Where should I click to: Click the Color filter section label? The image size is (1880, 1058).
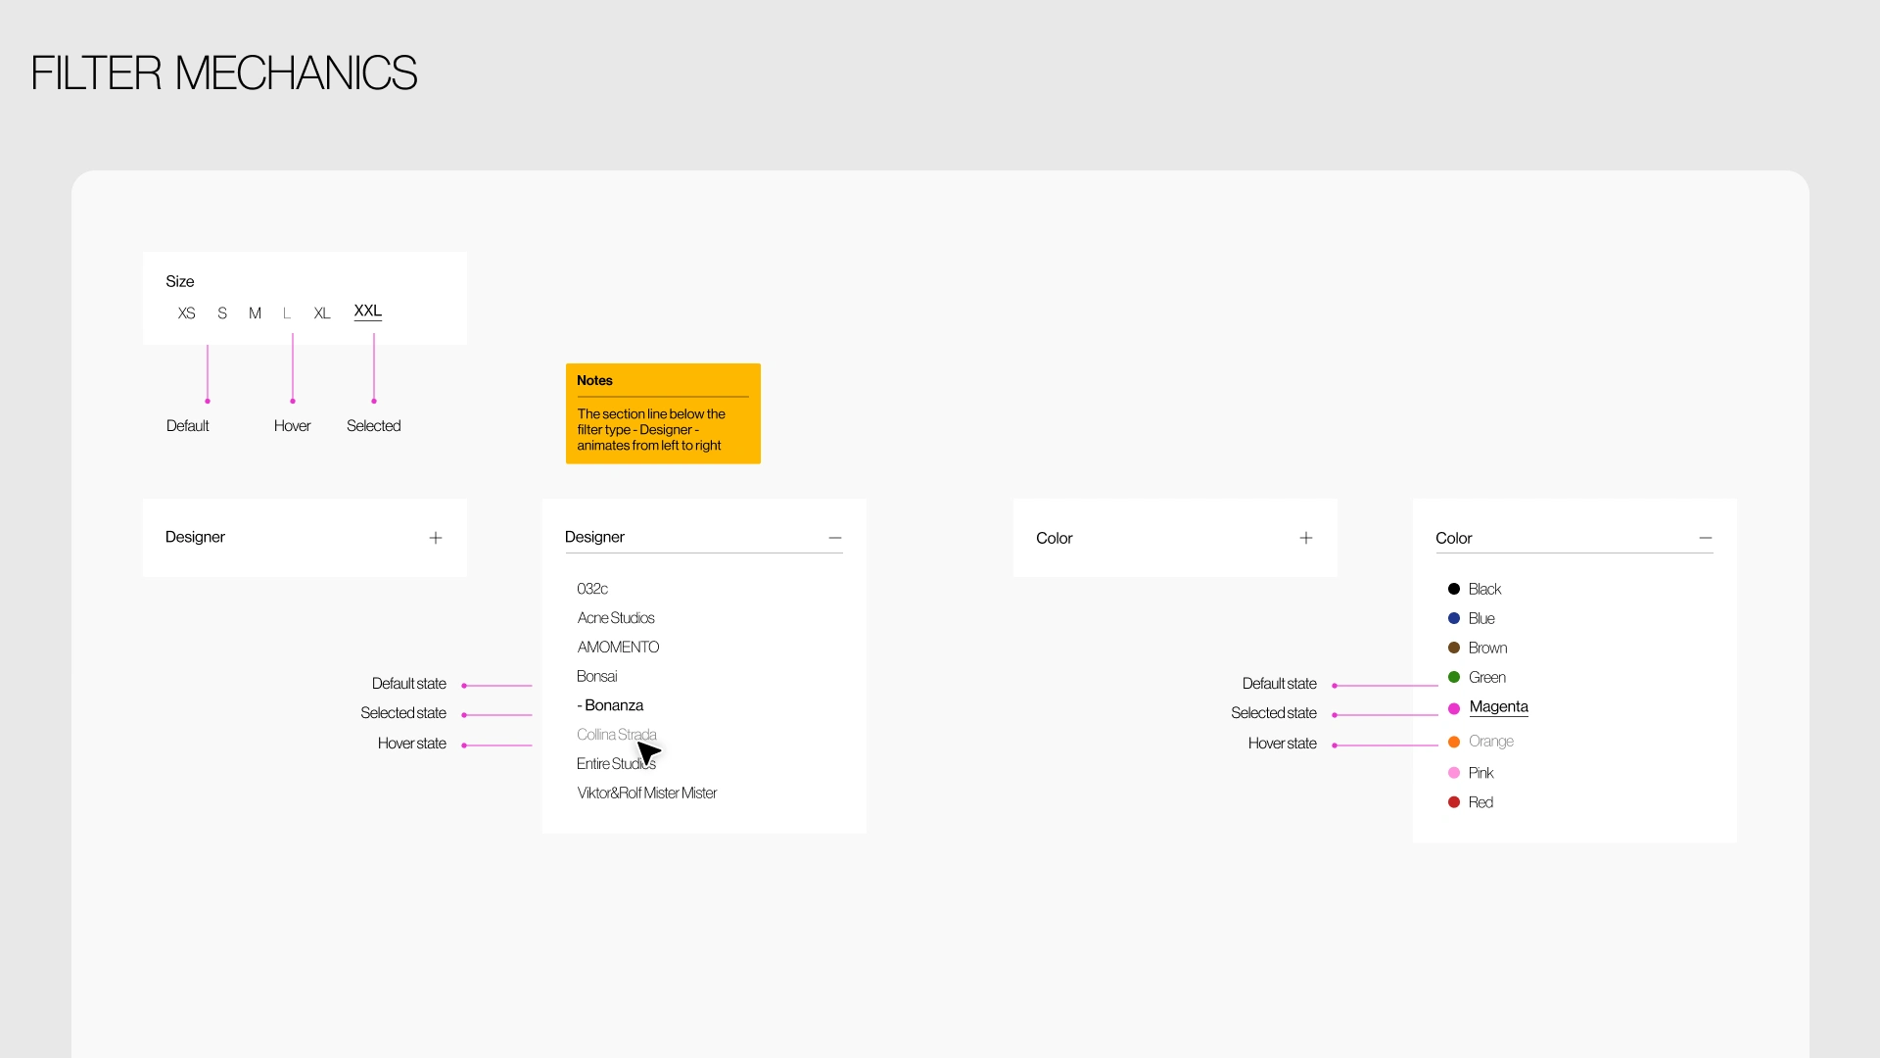(x=1054, y=538)
